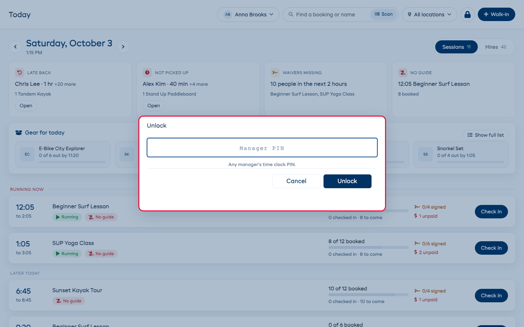The height and width of the screenshot is (327, 524).
Task: Click the Not Picked Up clock icon
Action: pos(147,73)
